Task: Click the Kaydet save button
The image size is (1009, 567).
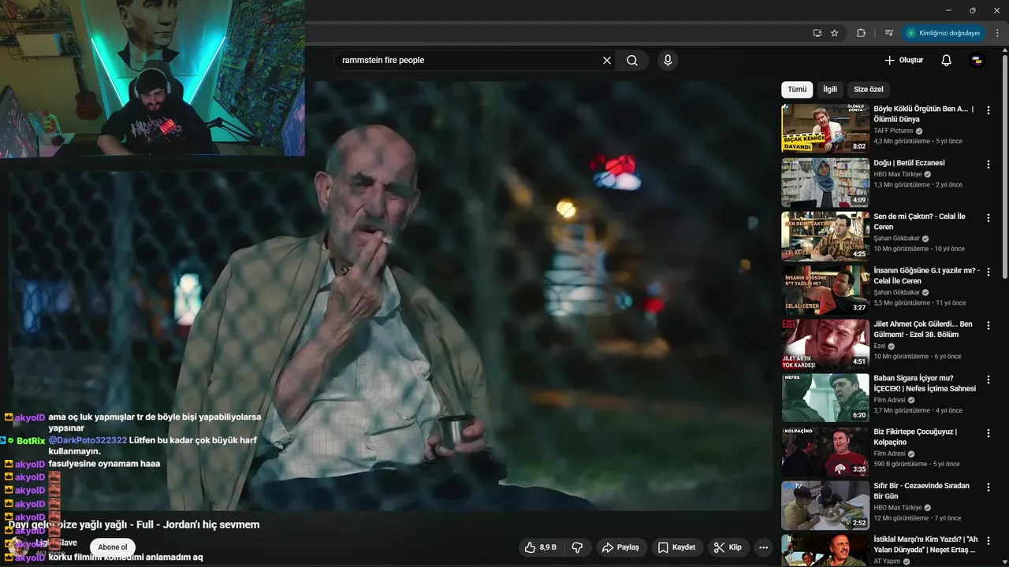Action: [676, 547]
